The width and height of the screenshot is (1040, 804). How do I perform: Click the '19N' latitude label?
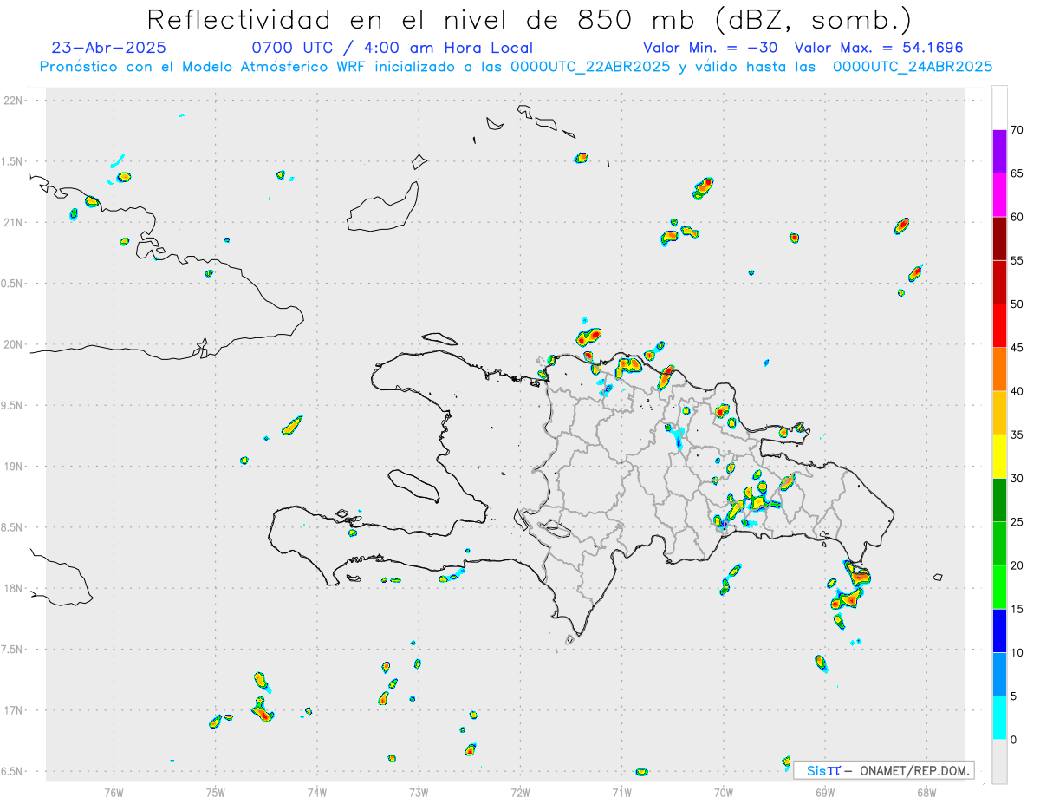[14, 467]
